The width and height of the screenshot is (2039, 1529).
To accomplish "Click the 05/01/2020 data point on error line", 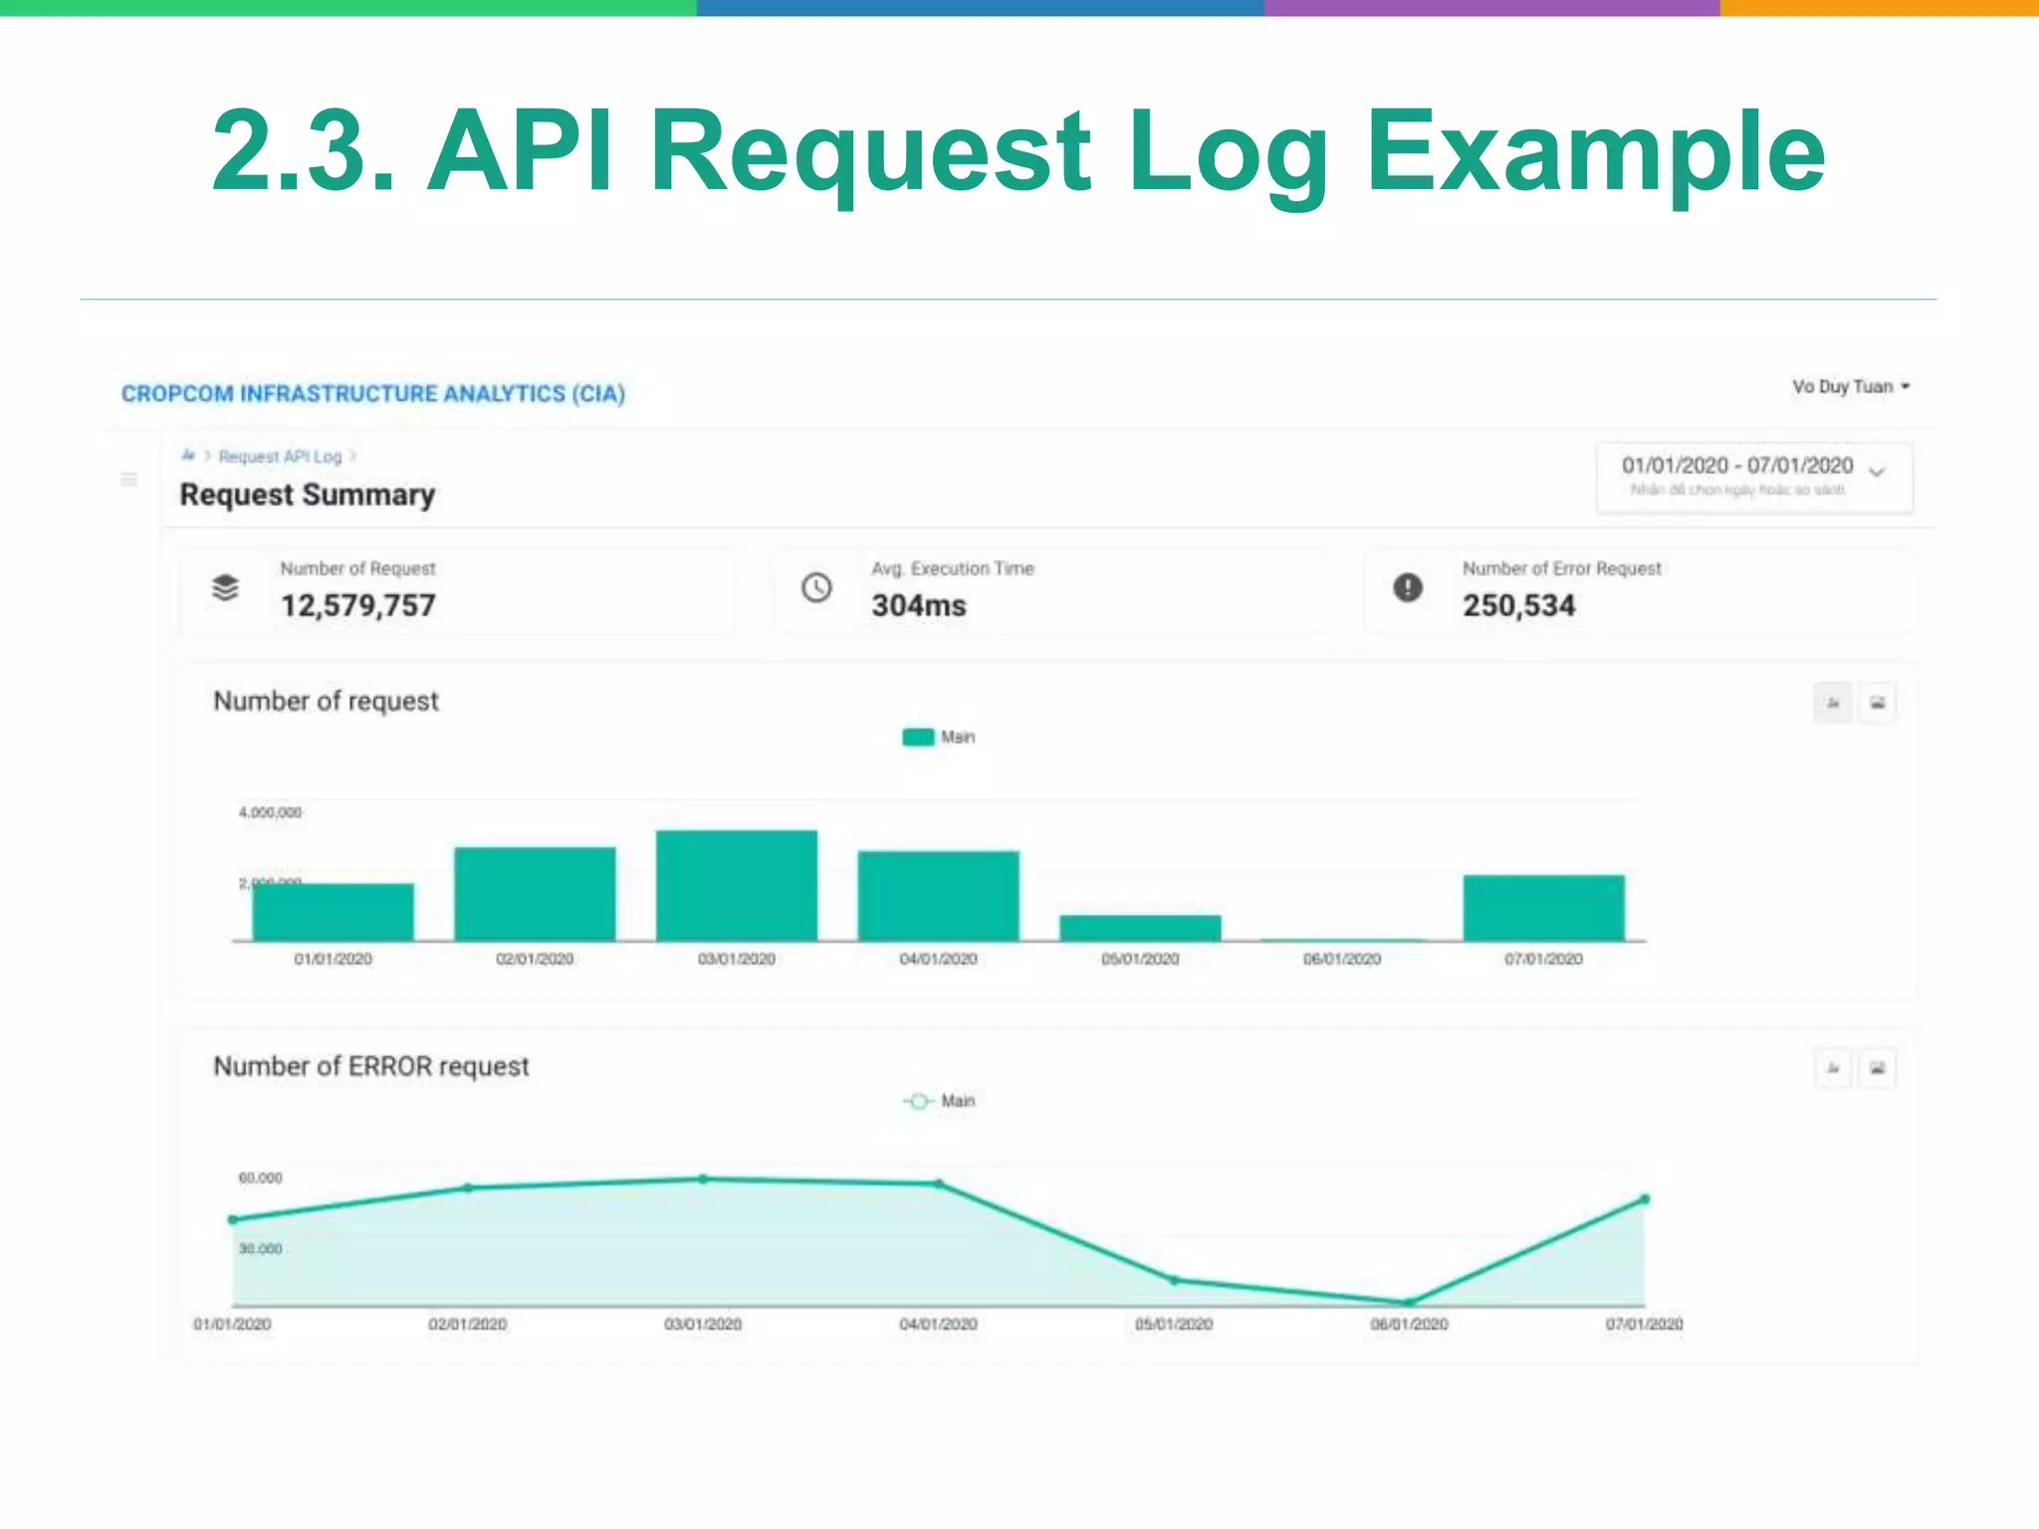I will tap(1174, 1280).
